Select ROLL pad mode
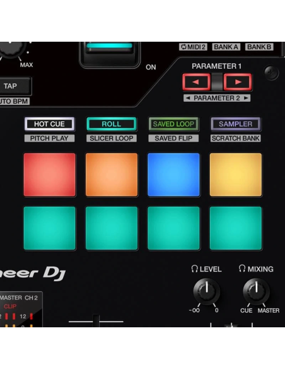 [x=112, y=124]
